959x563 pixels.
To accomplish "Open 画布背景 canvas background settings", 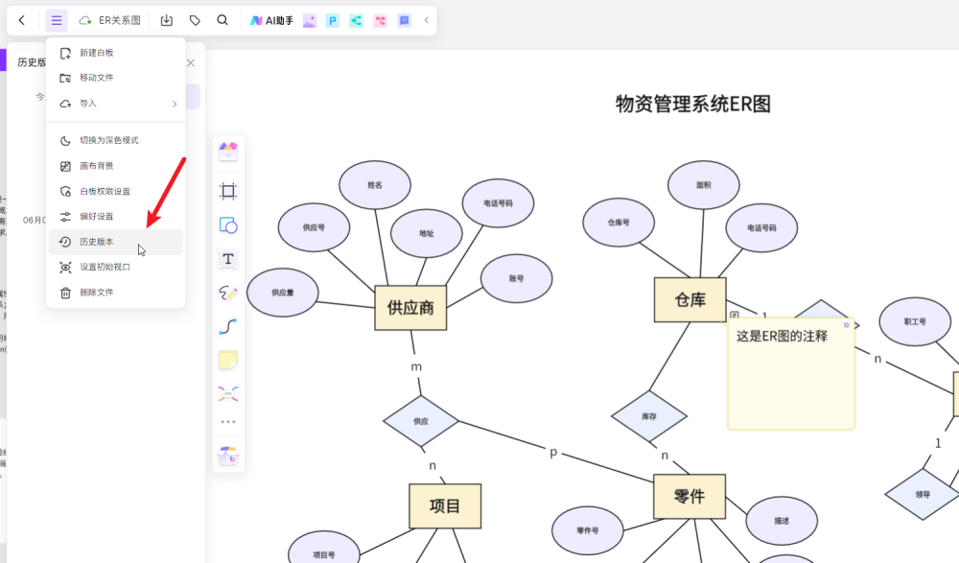I will click(116, 166).
